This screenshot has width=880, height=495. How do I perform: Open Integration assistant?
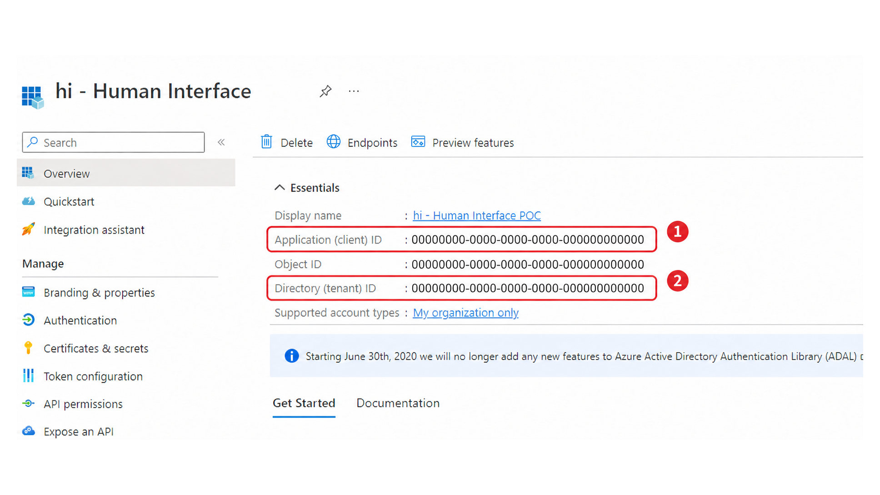click(94, 230)
